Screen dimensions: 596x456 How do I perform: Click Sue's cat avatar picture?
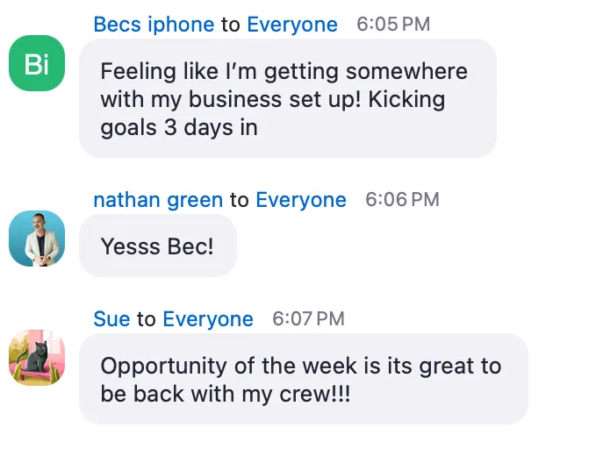[37, 358]
